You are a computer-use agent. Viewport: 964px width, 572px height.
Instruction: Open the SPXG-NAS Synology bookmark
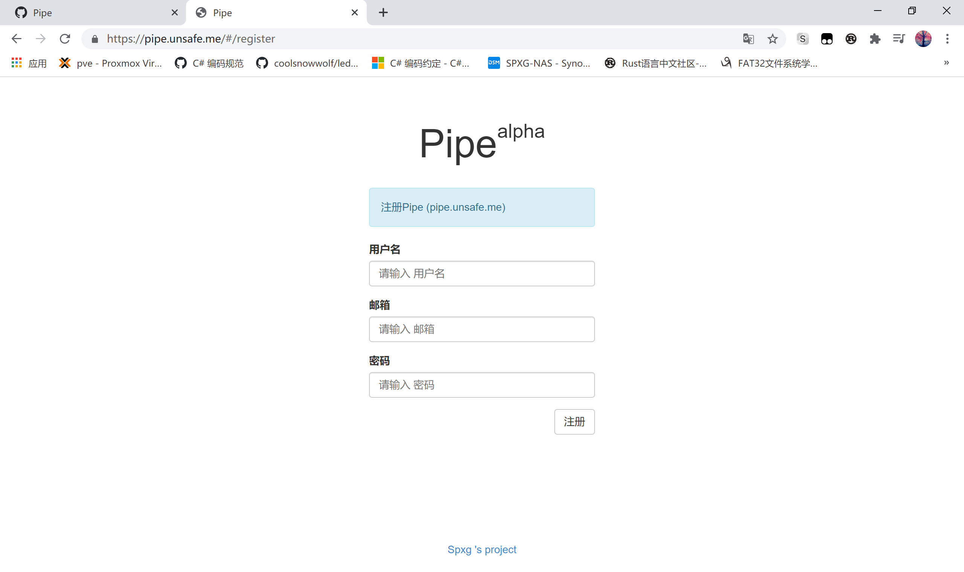click(539, 63)
